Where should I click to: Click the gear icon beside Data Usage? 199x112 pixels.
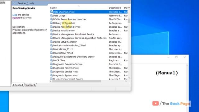click(x=51, y=16)
